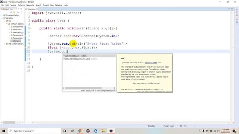Open the Run menu
The image size is (239, 134).
(52, 5)
